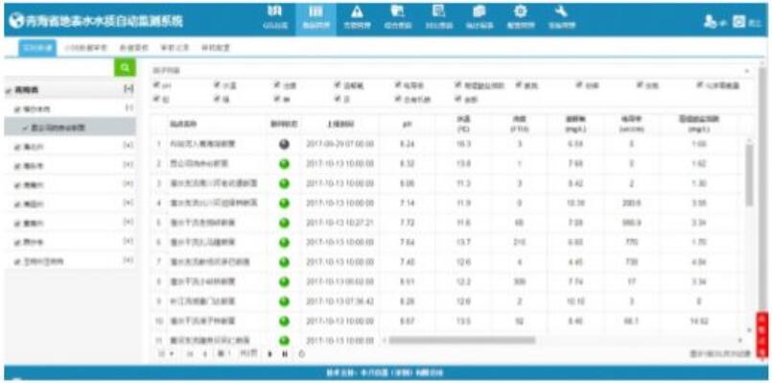This screenshot has height=383, width=772.
Task: Go to the next page in pagination
Action: 269,353
